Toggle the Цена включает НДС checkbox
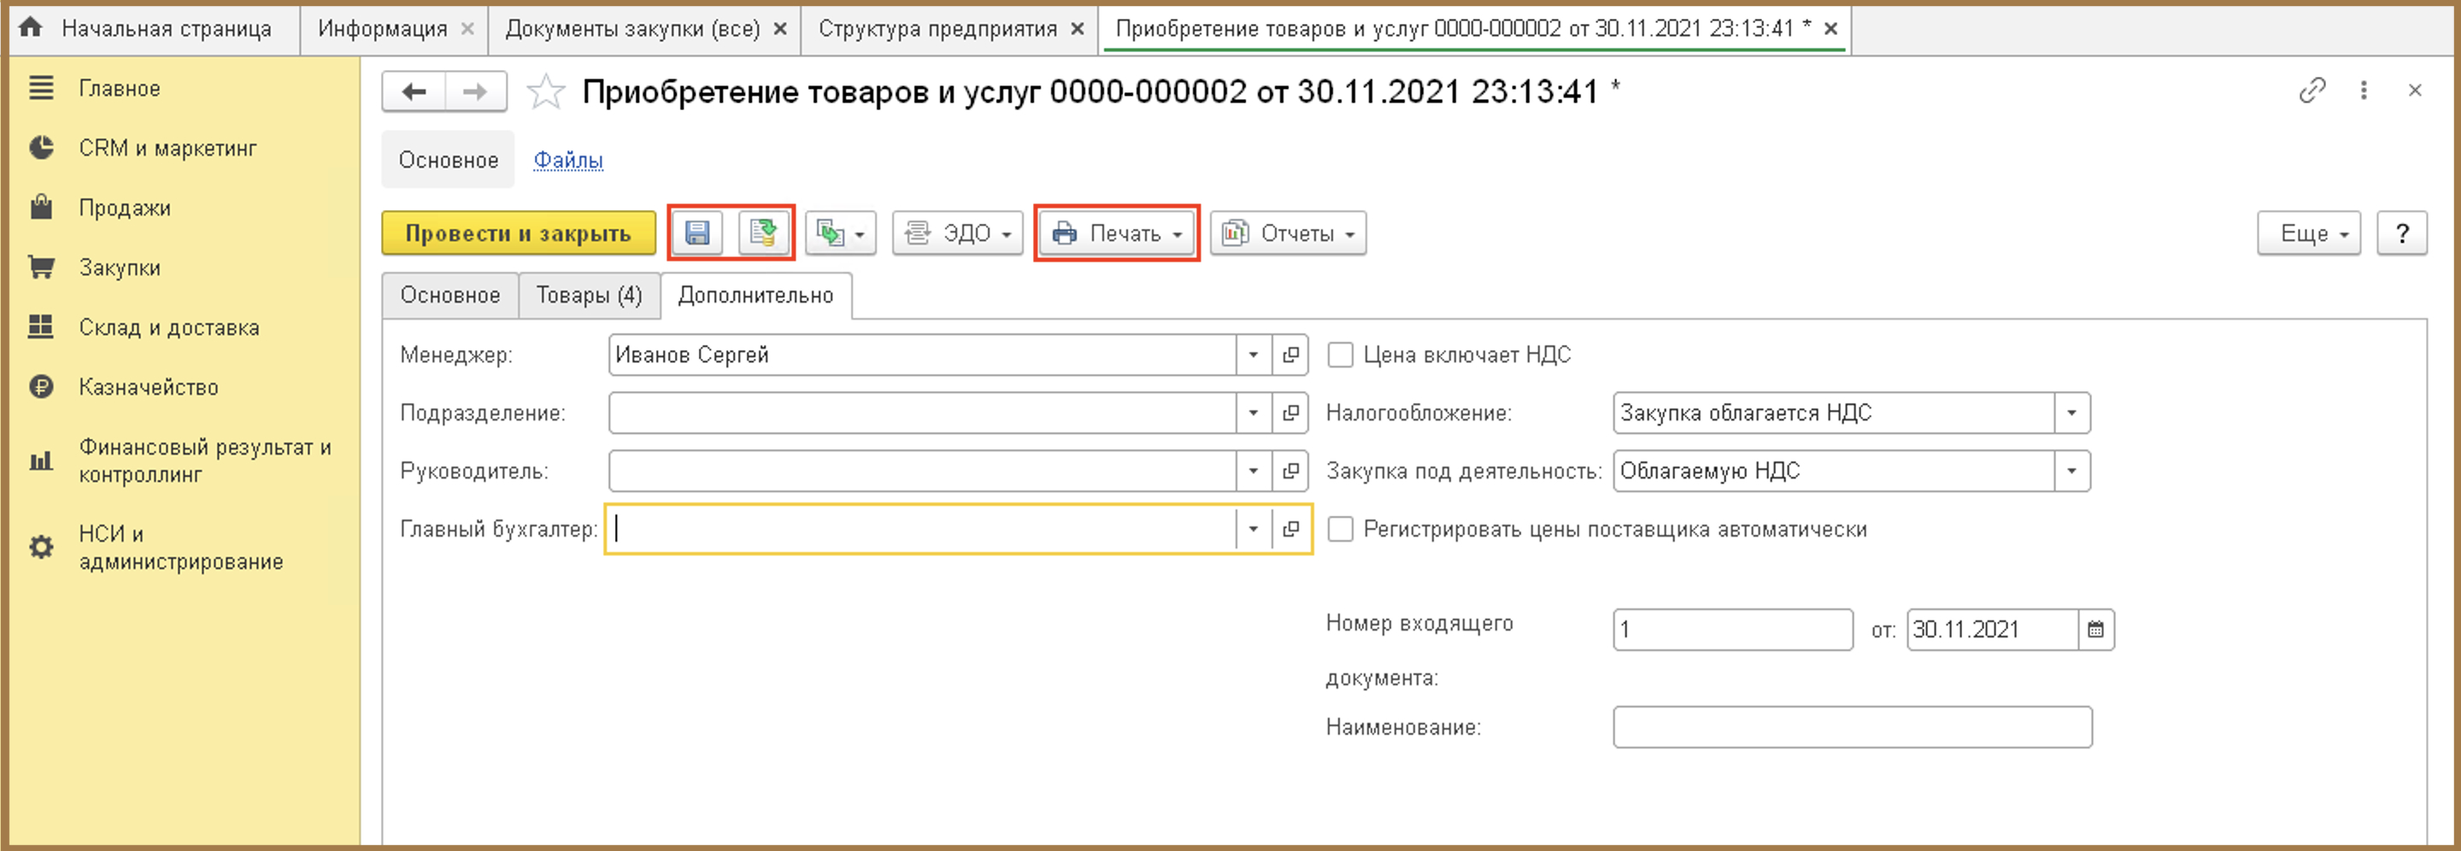 pyautogui.click(x=1341, y=355)
